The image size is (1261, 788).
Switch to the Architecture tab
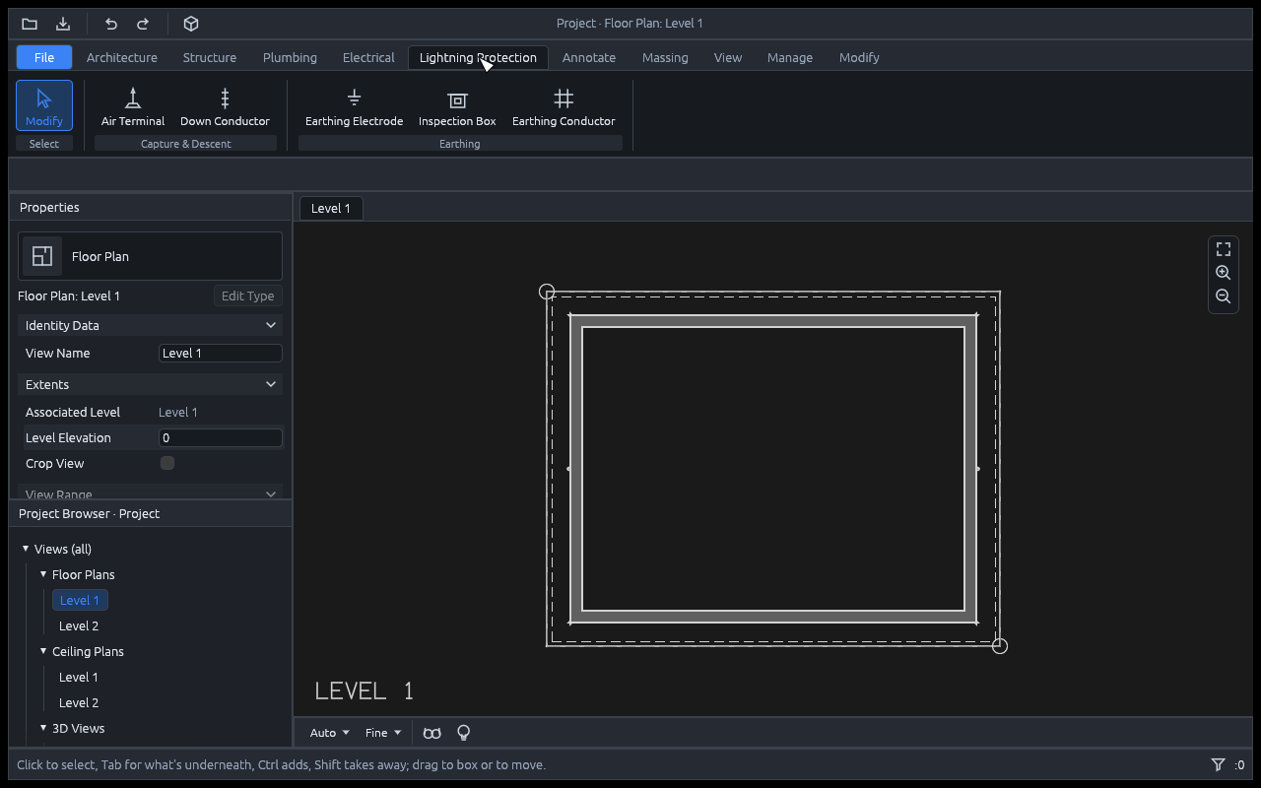(122, 57)
